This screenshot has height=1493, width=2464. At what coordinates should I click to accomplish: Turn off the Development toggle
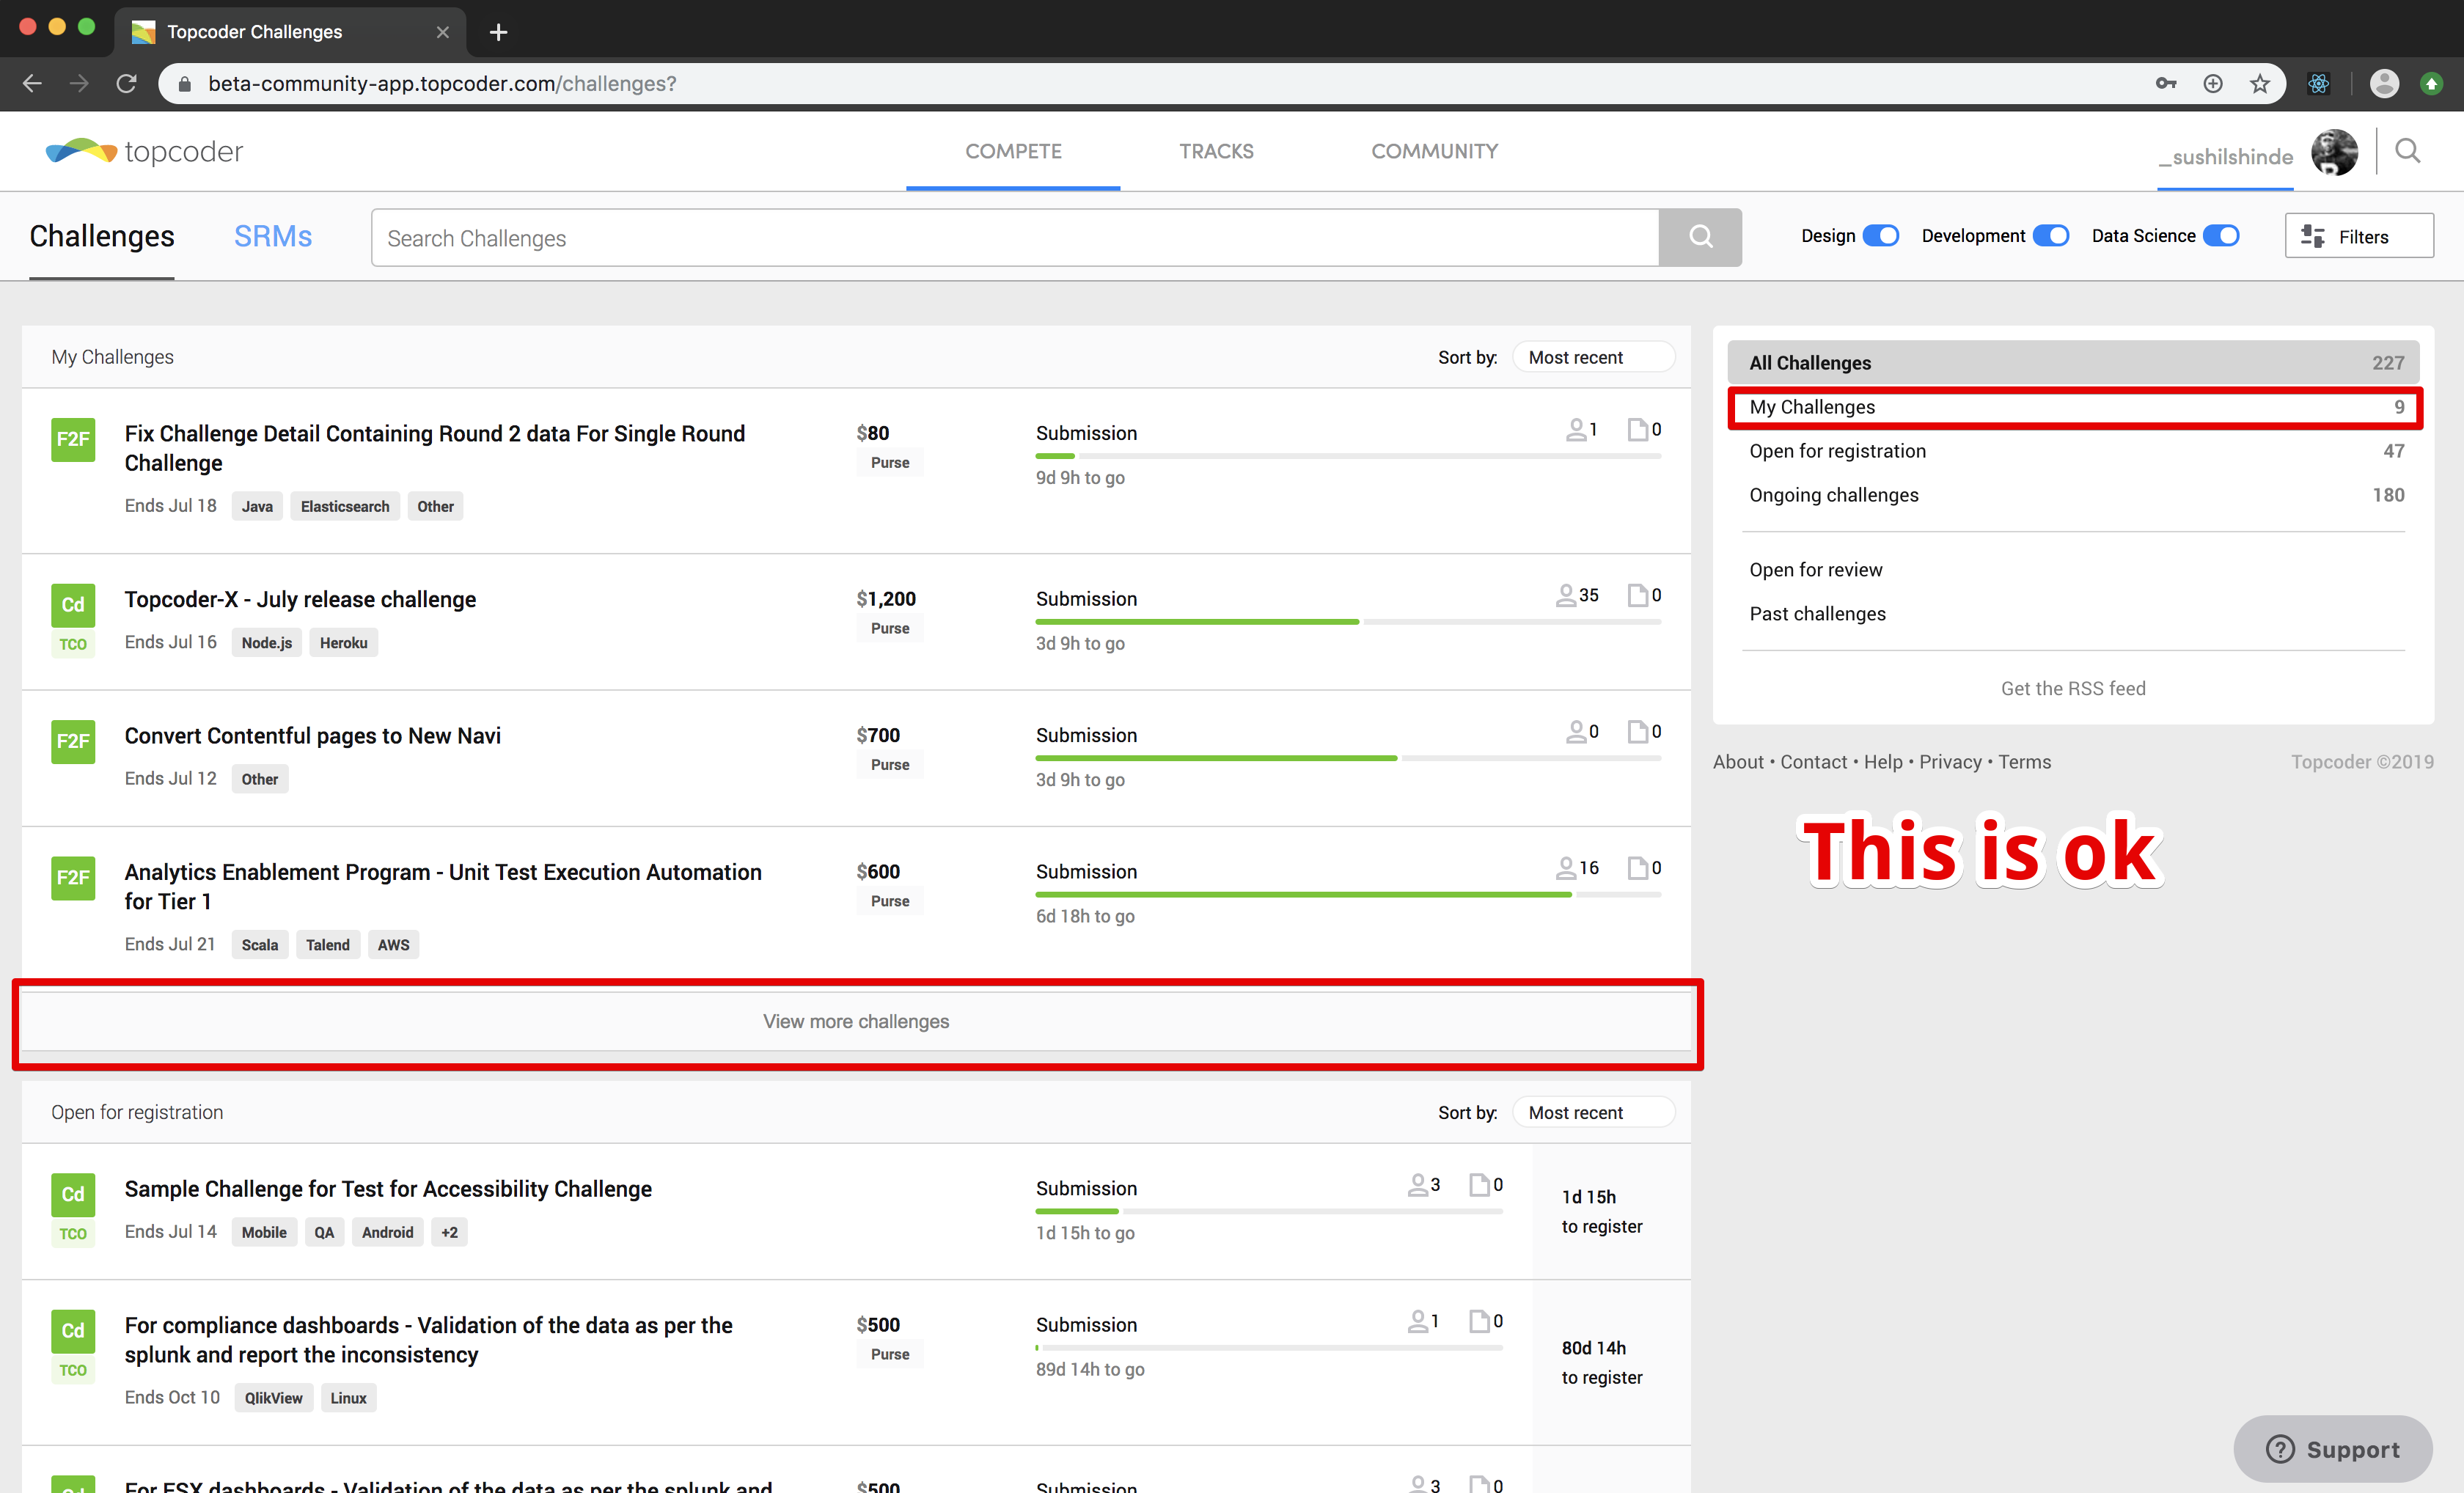coord(2050,236)
